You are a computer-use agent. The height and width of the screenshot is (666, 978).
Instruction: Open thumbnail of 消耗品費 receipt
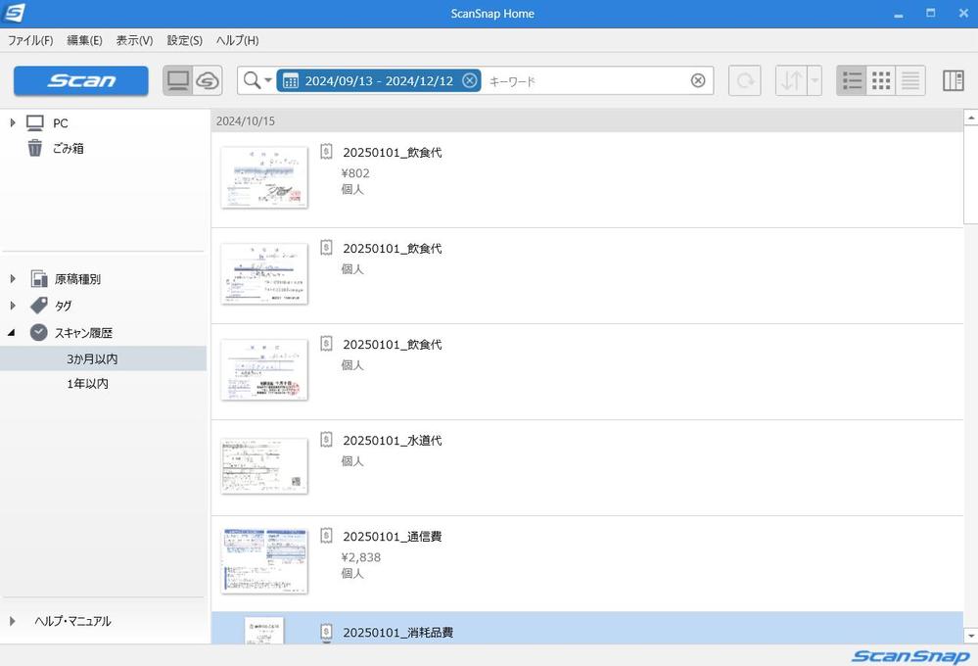pos(264,631)
